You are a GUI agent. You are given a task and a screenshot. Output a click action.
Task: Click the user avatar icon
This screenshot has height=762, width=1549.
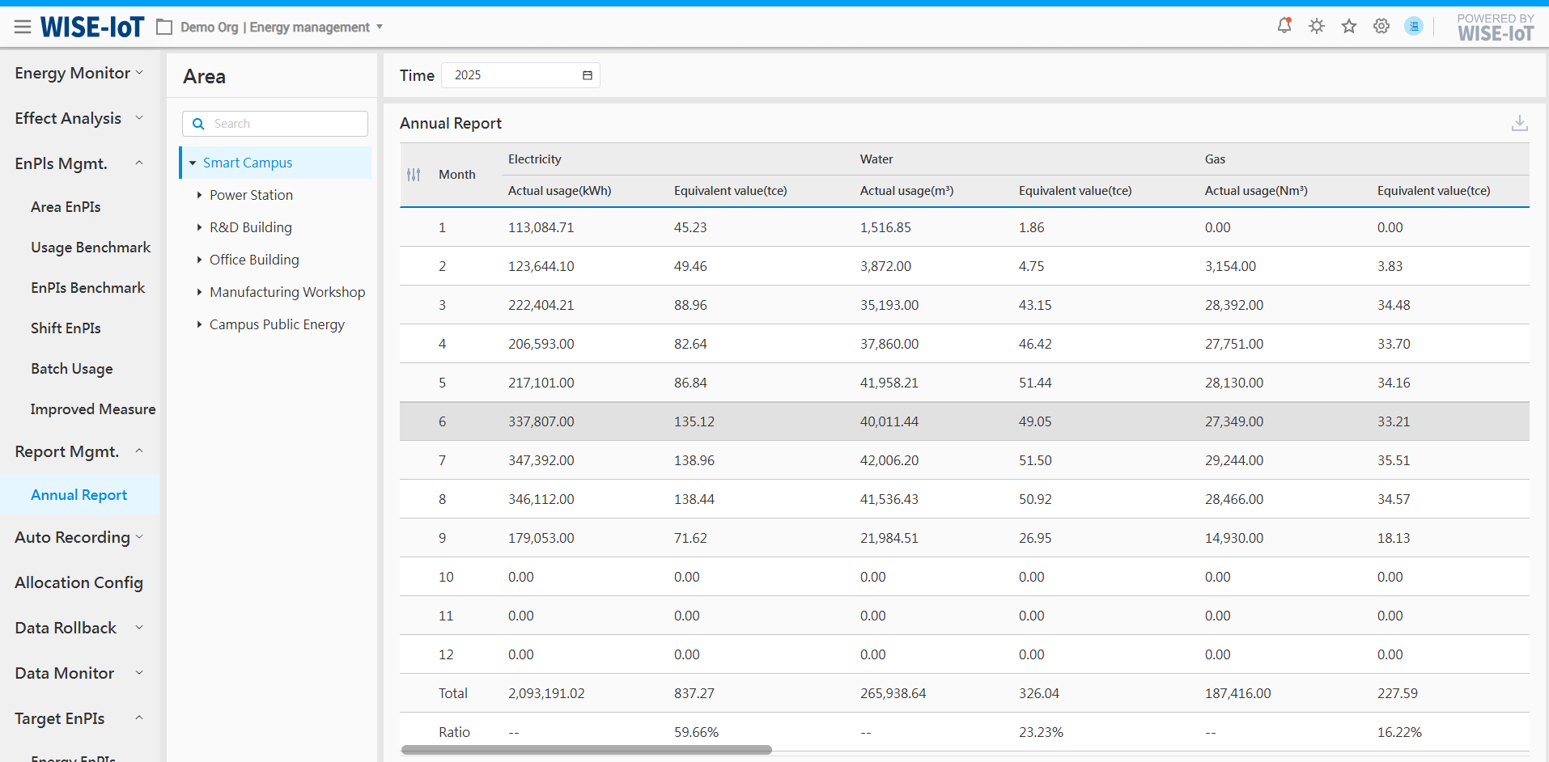1414,27
